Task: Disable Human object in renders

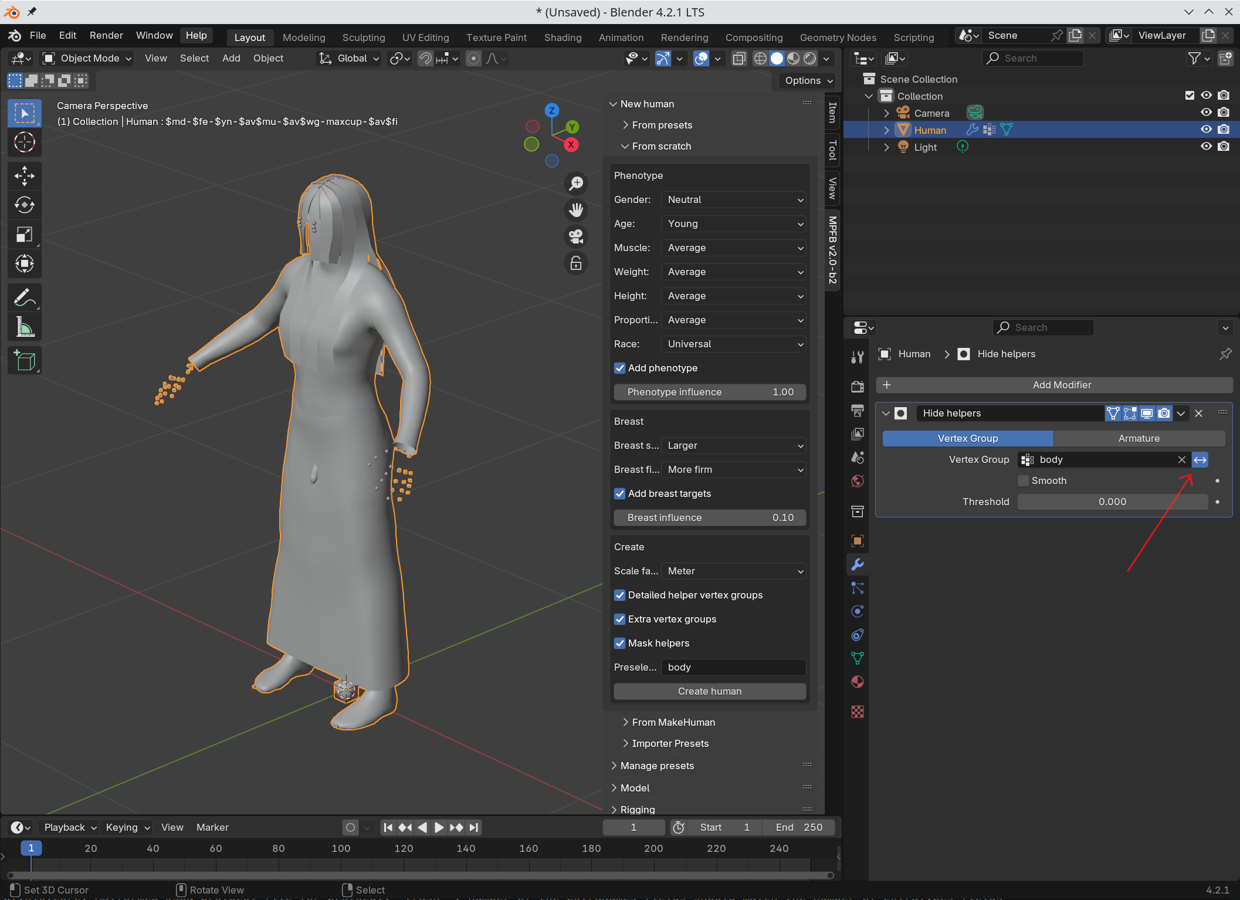Action: tap(1224, 129)
